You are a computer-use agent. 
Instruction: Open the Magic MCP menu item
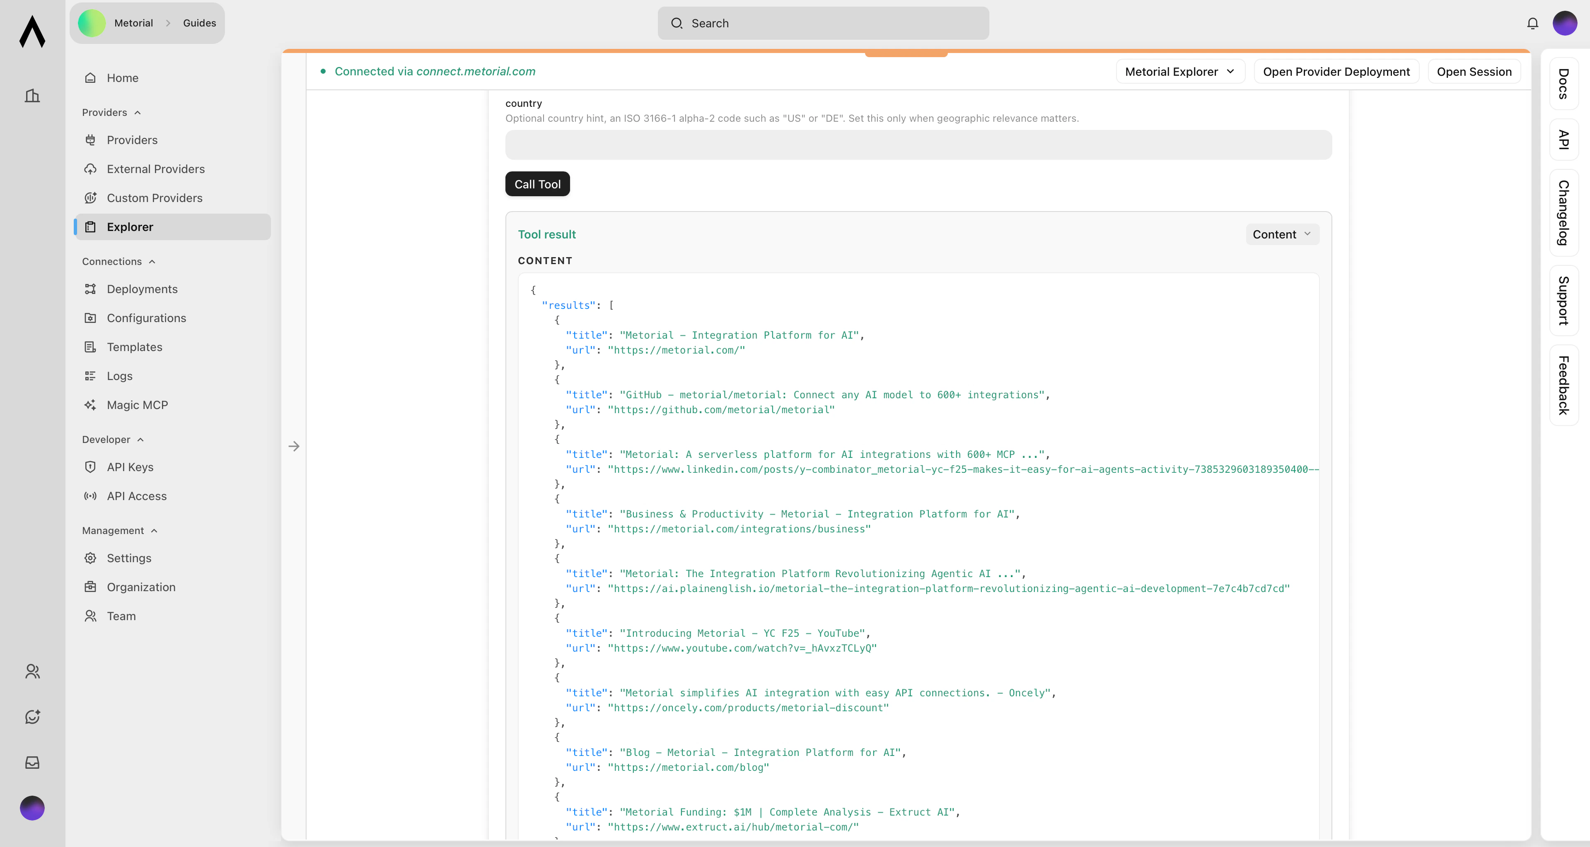click(137, 405)
